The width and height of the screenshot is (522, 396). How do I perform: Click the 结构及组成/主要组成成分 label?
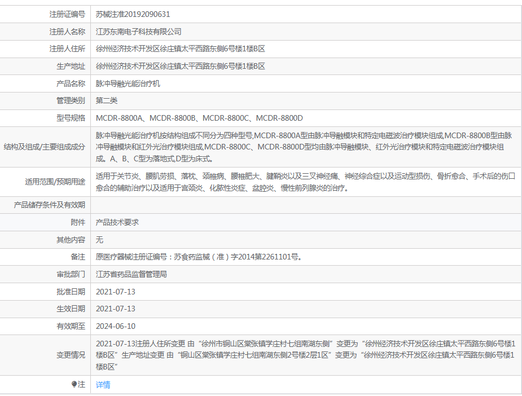coord(45,147)
